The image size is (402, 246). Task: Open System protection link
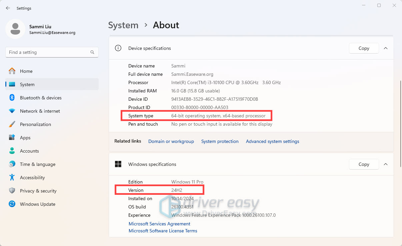(220, 141)
